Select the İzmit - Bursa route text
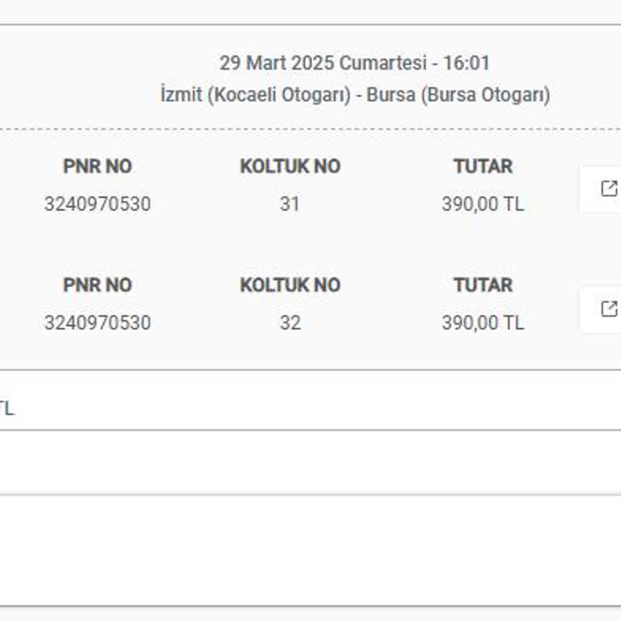Viewport: 621px width, 621px height. coord(354,95)
